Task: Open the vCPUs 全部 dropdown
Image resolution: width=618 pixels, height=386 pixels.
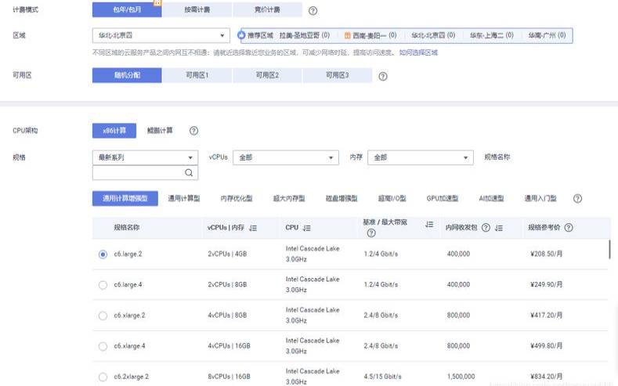Action: (x=286, y=157)
